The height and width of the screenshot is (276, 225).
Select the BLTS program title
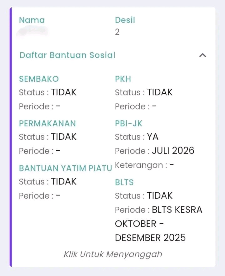click(124, 182)
